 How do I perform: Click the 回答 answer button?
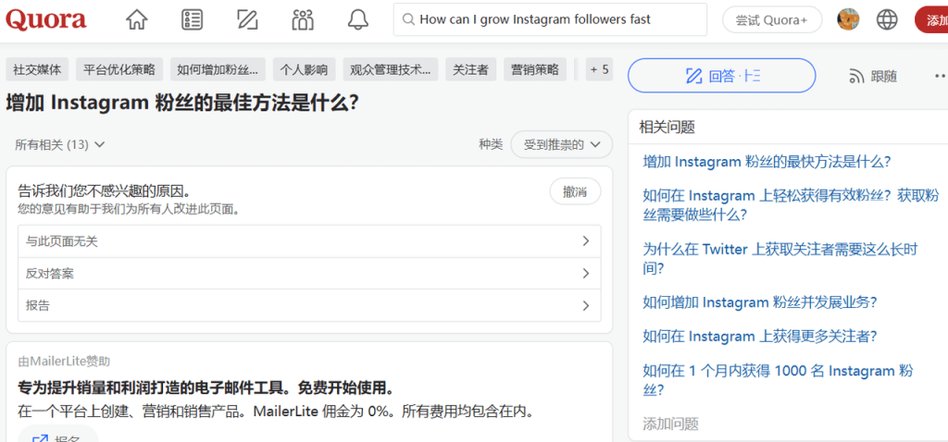tap(722, 76)
